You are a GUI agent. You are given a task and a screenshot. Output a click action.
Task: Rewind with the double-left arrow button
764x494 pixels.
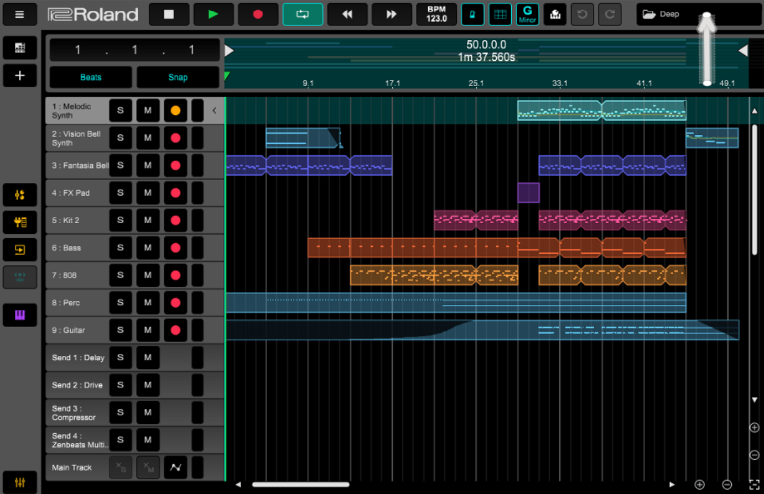(x=347, y=14)
